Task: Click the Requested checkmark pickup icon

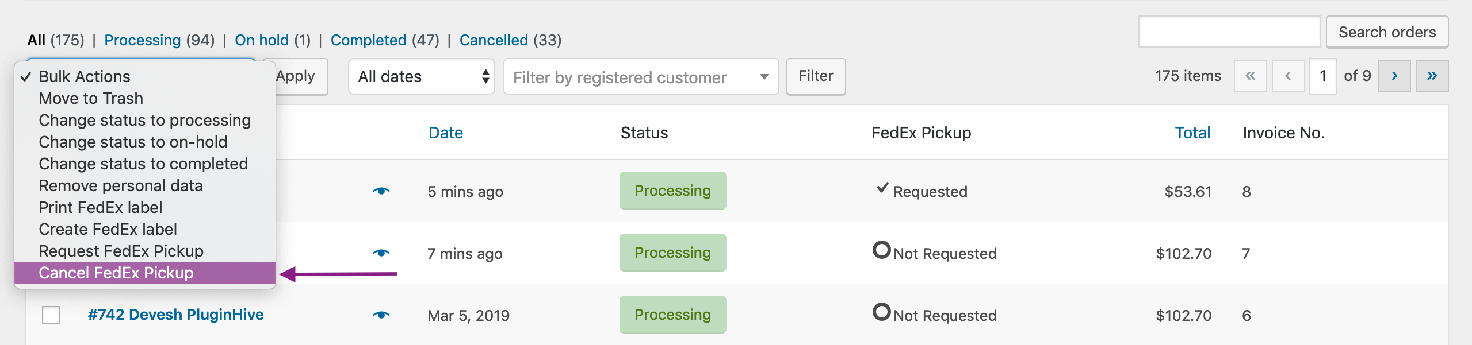Action: pyautogui.click(x=882, y=188)
